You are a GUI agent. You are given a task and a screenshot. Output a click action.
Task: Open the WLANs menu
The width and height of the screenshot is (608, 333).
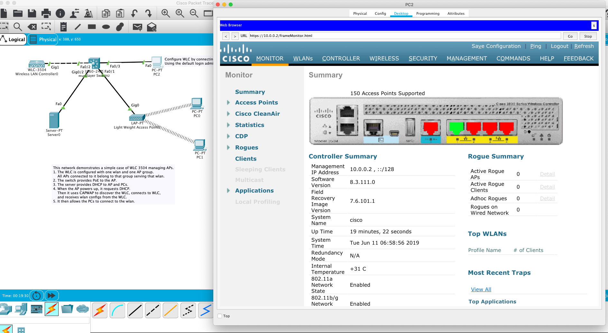303,59
